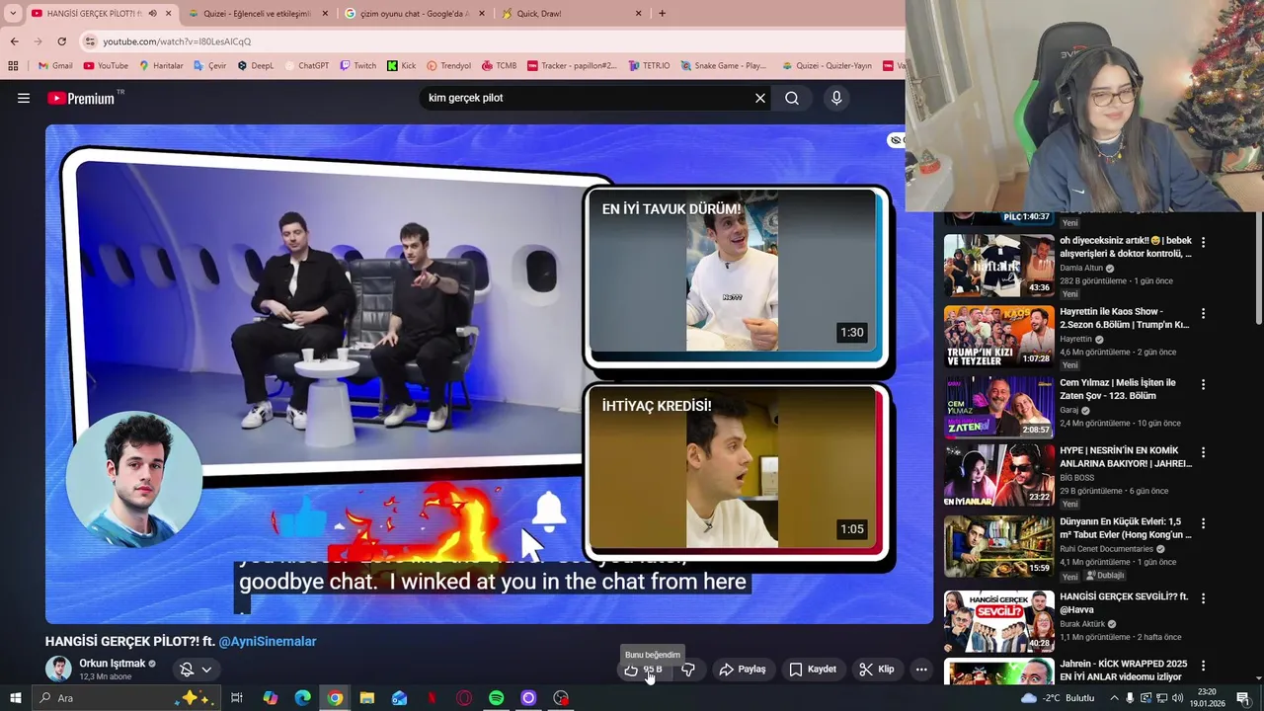Open Gmail bookmark
The width and height of the screenshot is (1264, 711).
click(55, 66)
